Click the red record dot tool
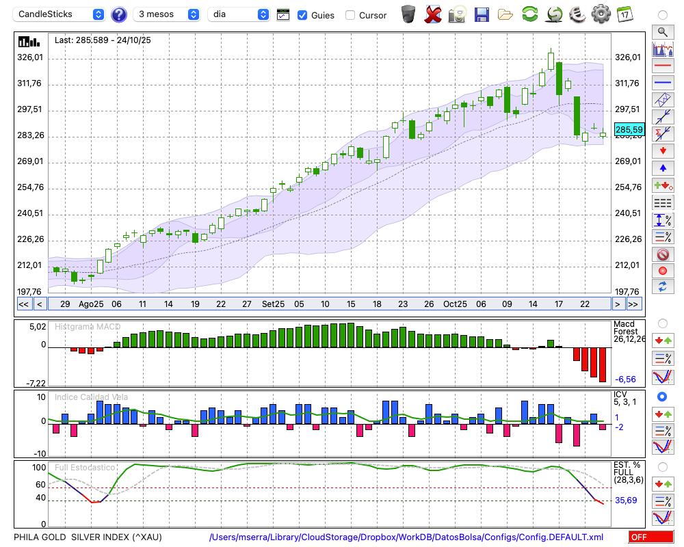684x547 pixels. [663, 271]
